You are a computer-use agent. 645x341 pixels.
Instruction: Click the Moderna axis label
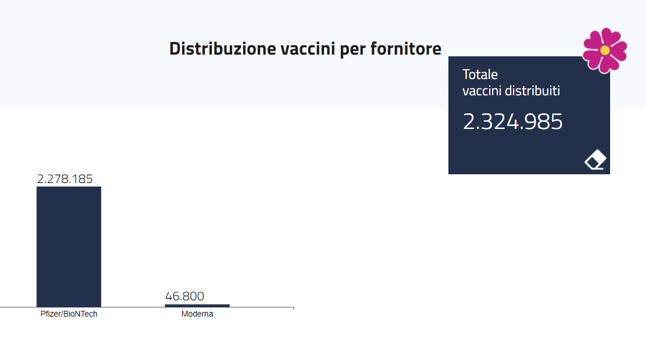(197, 314)
